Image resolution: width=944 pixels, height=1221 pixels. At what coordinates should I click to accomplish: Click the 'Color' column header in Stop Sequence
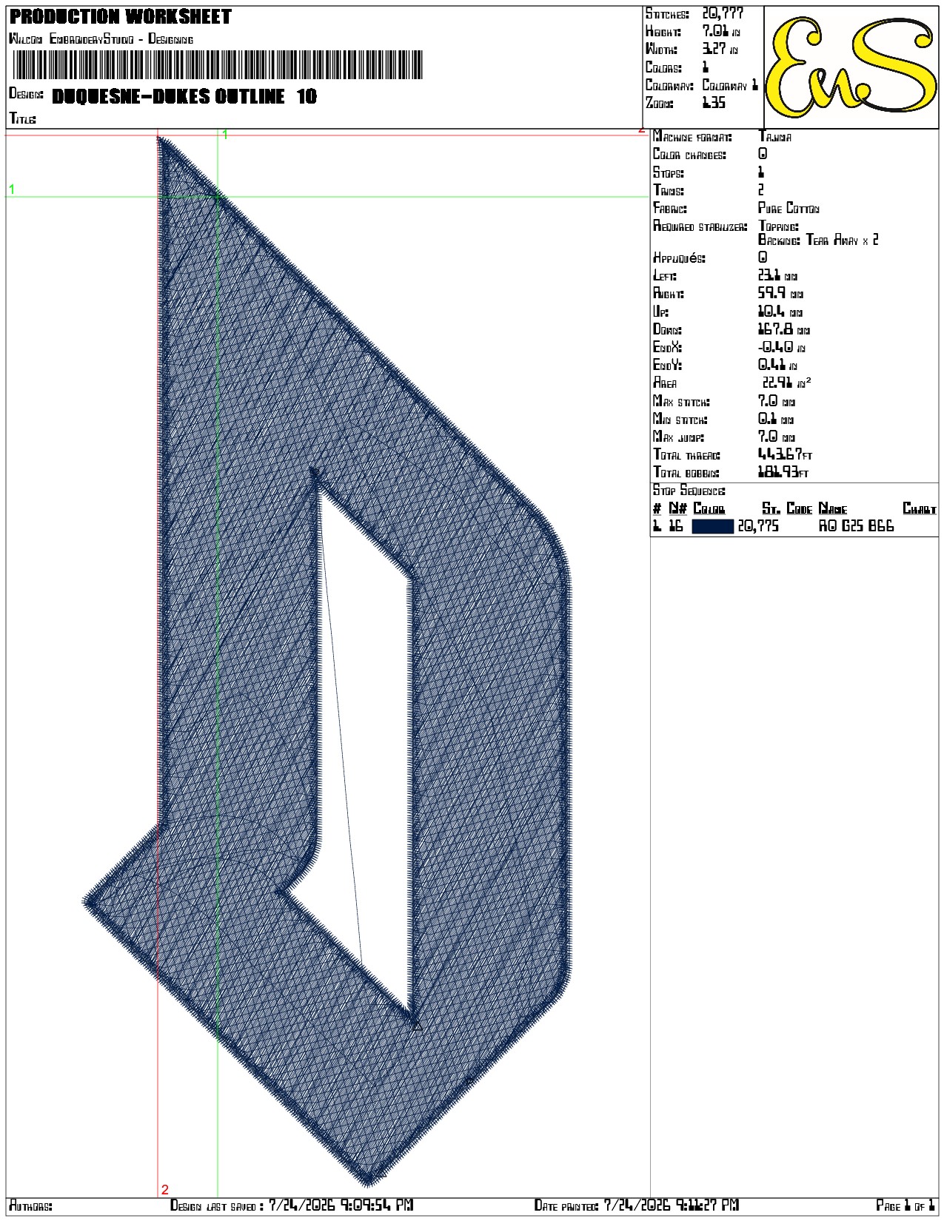coord(709,508)
